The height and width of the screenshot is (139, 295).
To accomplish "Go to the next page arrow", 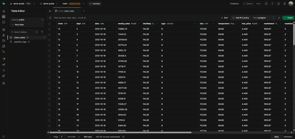I will pos(79,137).
